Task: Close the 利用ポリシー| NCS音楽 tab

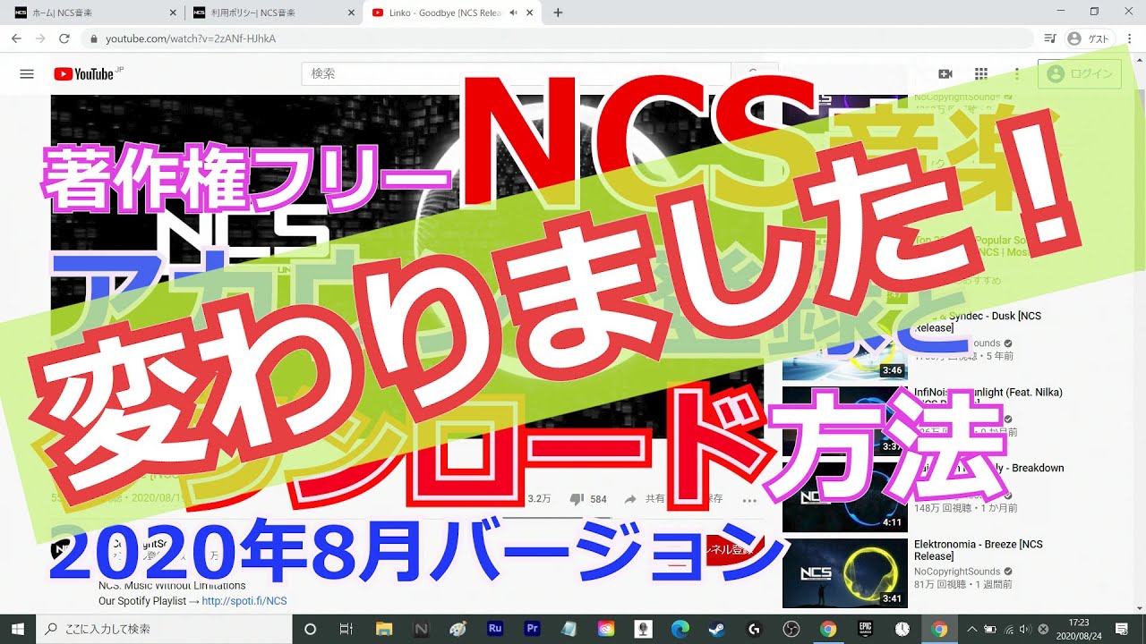Action: coord(351,13)
